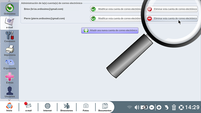
Task: Open Documentos from taskbar
Action: pos(105,107)
